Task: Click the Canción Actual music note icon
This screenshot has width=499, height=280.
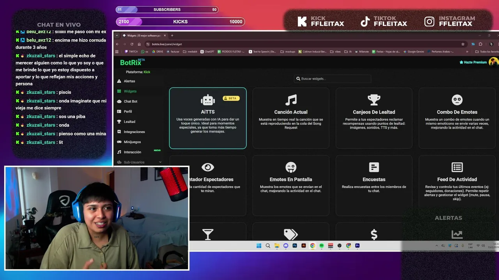Action: pos(291,100)
